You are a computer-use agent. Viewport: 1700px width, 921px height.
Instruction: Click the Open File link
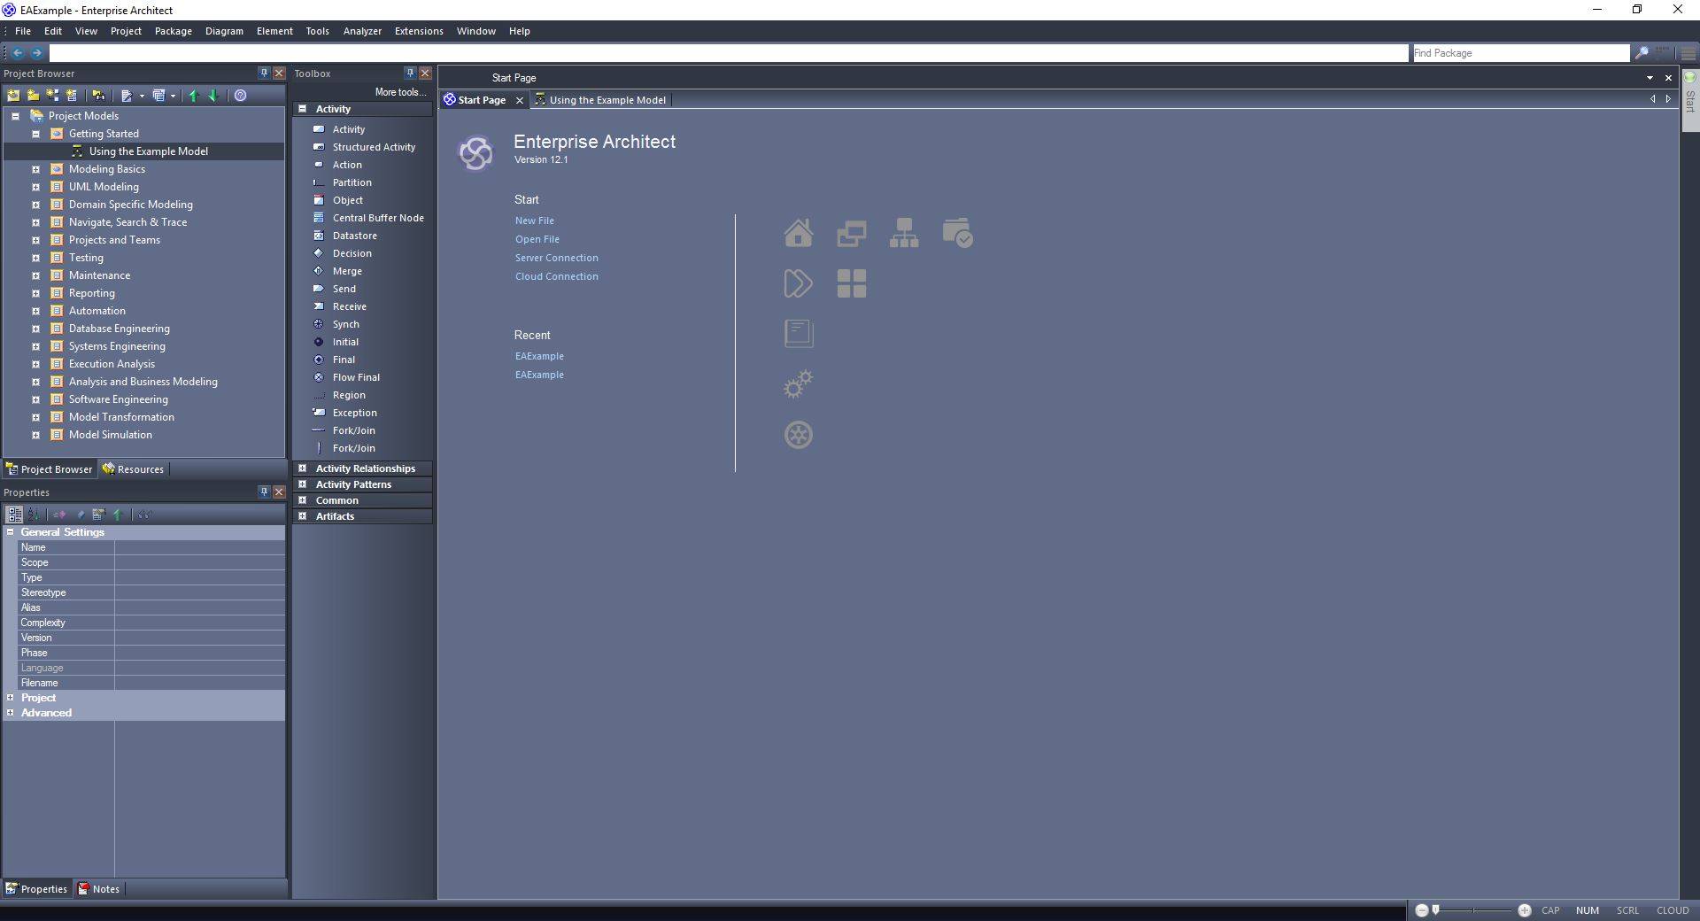[x=537, y=239]
